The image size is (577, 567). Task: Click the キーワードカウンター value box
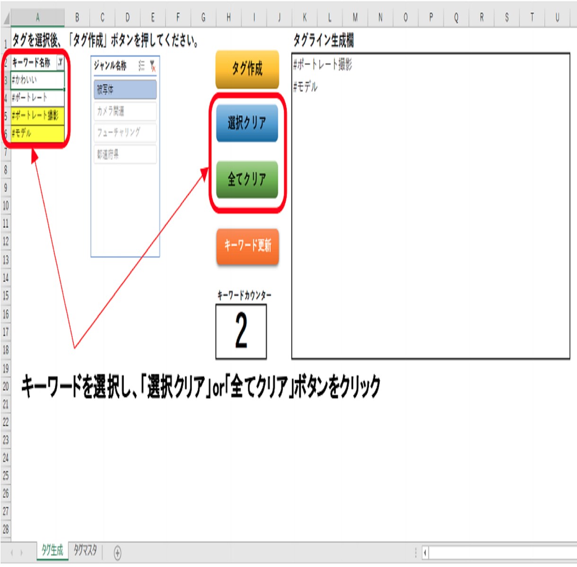(241, 331)
